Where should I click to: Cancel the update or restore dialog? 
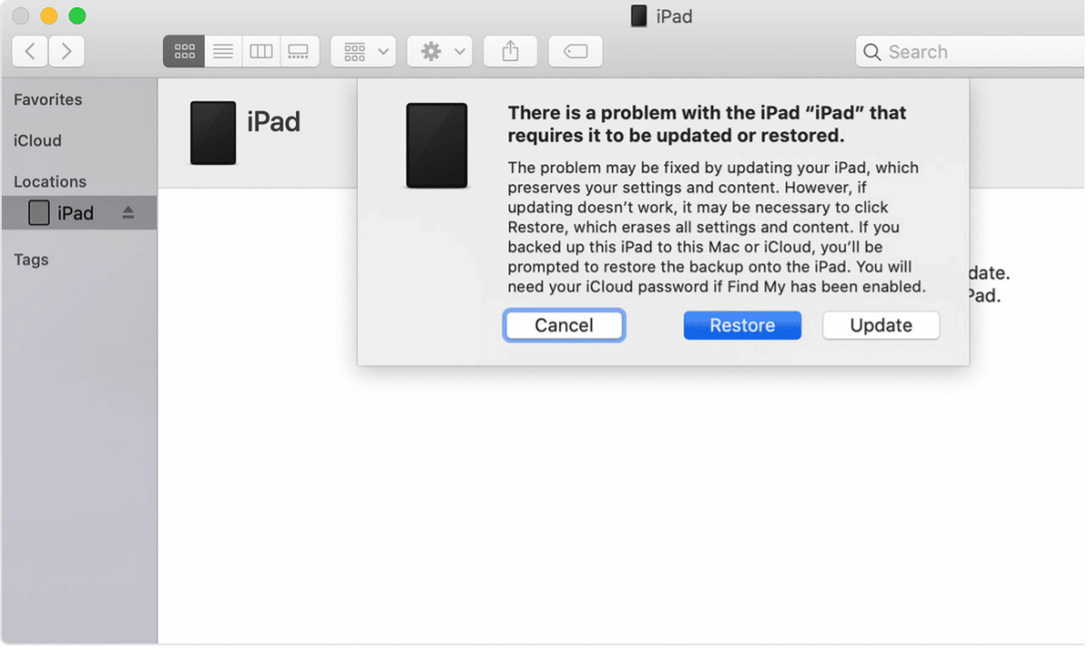point(564,325)
